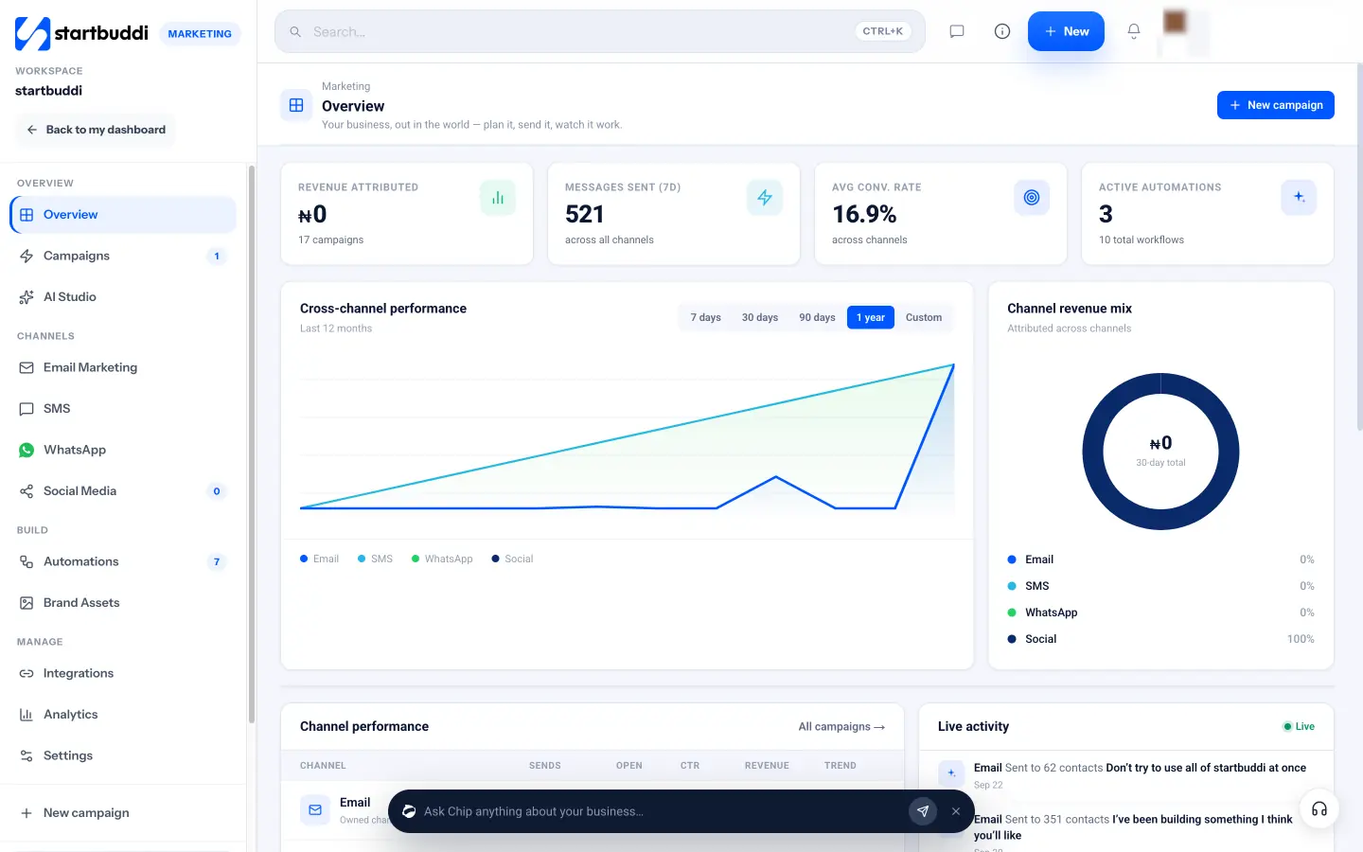Focus the Search field

click(600, 31)
